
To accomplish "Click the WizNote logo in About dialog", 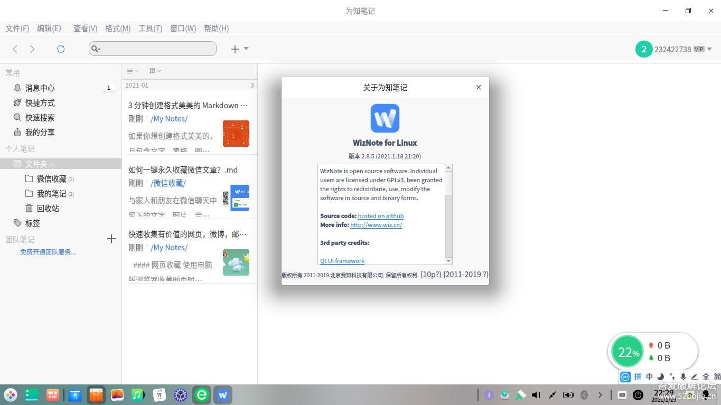I will click(385, 118).
